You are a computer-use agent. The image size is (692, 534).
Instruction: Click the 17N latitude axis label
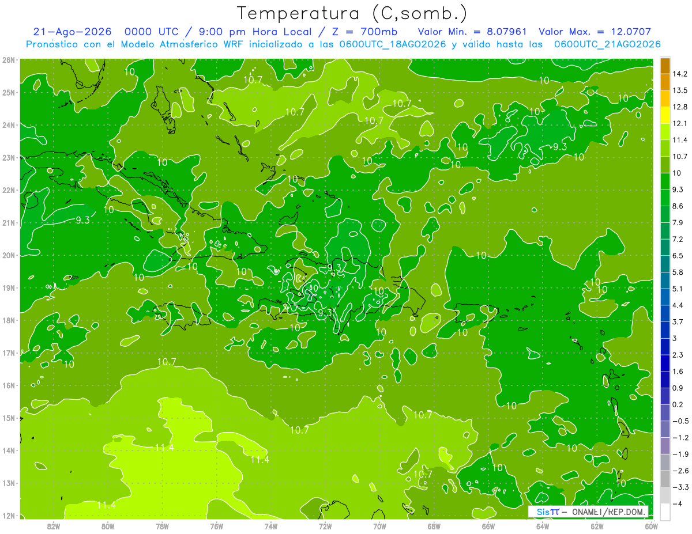coord(9,353)
